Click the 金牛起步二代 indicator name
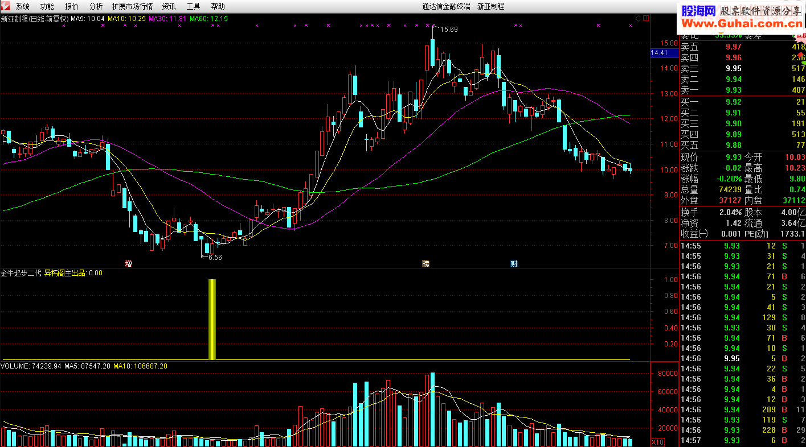Image resolution: width=806 pixels, height=447 pixels. pyautogui.click(x=21, y=273)
